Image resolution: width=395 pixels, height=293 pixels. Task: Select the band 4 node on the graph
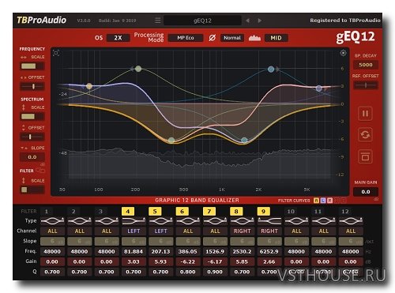(89, 86)
